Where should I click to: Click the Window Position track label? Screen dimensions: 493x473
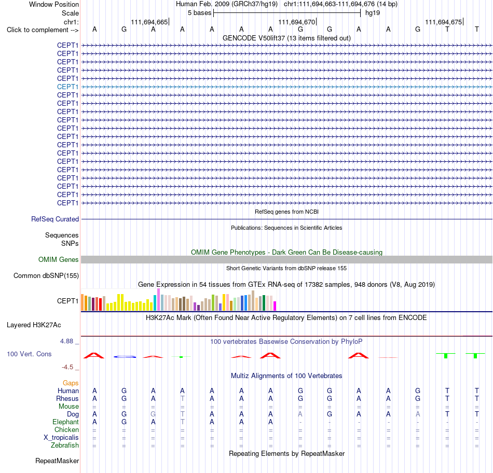54,4
